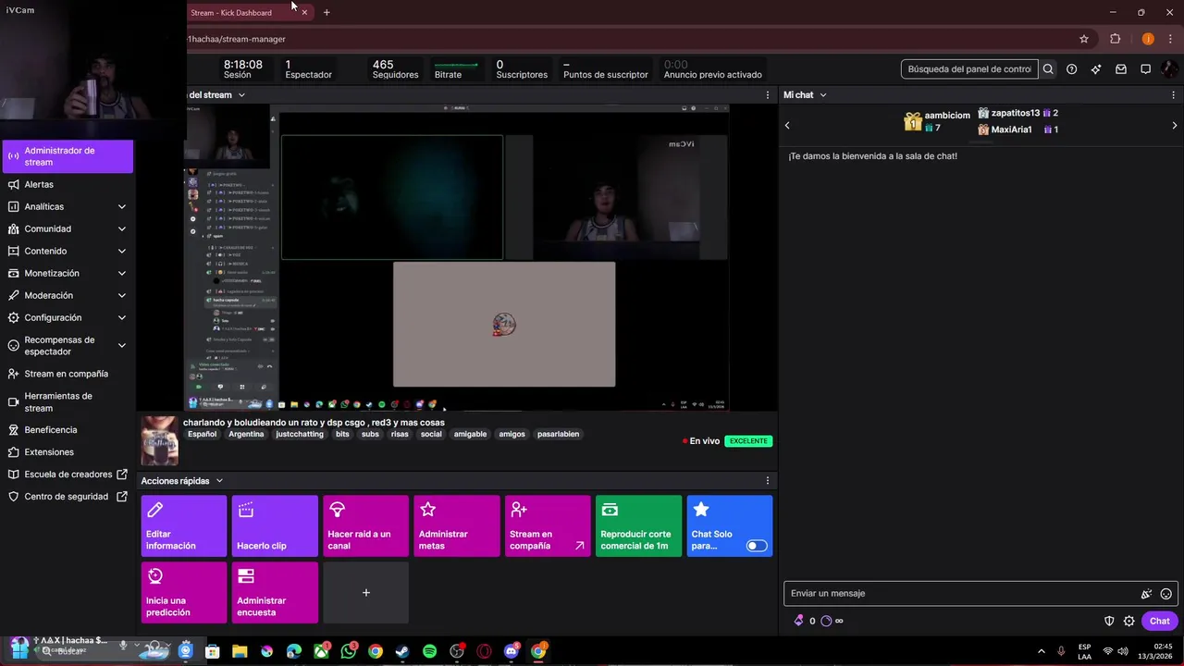Open browser extensions puzzle icon
Screen dimensions: 1184x666
pos(1115,39)
